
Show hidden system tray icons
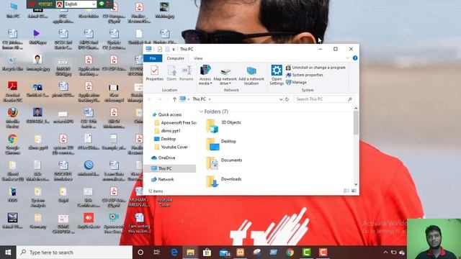[385, 253]
